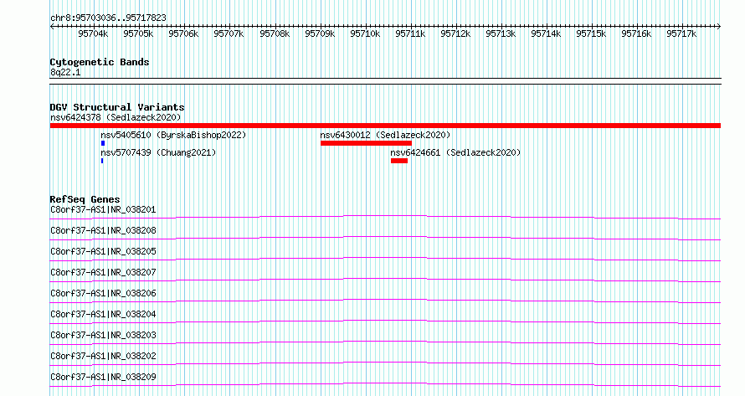Viewport: 745px width, 396px height.
Task: Click the 95715k ruler position
Action: [x=591, y=33]
